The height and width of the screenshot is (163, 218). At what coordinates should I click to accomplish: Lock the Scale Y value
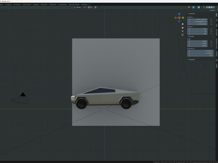point(211,43)
